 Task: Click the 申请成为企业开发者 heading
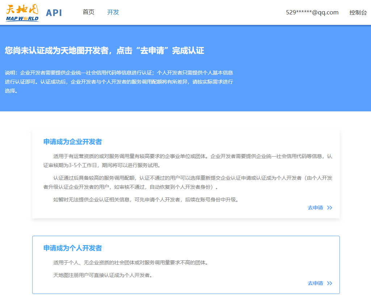(73, 142)
